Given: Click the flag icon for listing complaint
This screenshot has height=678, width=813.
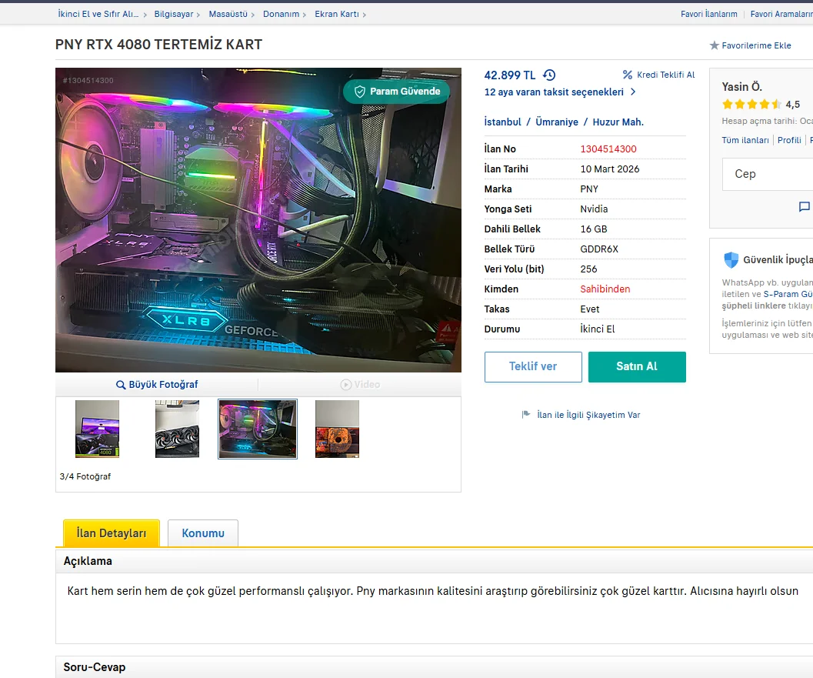Looking at the screenshot, I should tap(526, 415).
